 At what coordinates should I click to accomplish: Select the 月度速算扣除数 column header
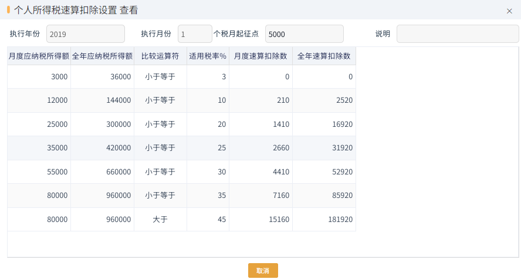261,56
